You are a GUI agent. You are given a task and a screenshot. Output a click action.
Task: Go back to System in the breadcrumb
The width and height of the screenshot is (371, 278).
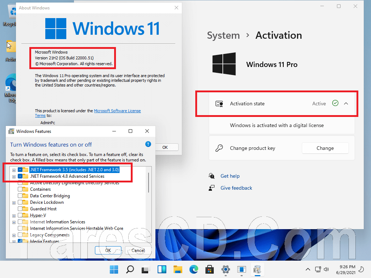tap(223, 35)
